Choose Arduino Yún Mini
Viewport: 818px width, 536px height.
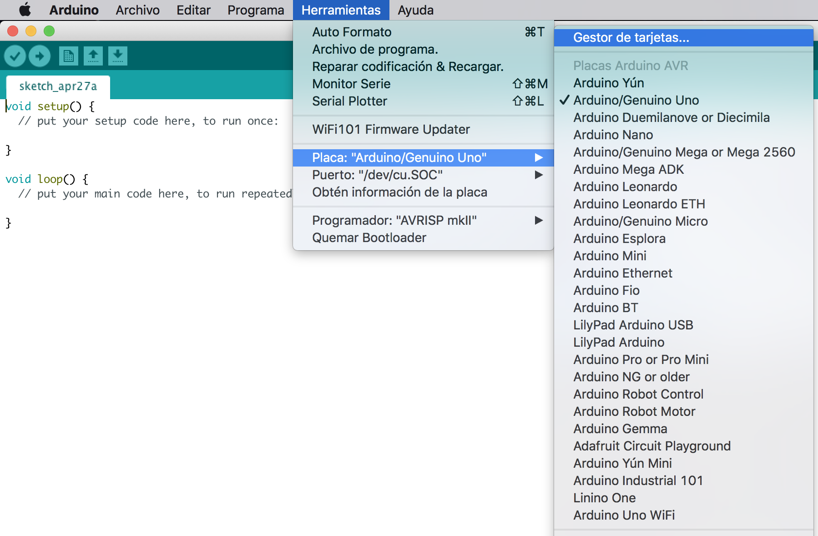click(684, 463)
